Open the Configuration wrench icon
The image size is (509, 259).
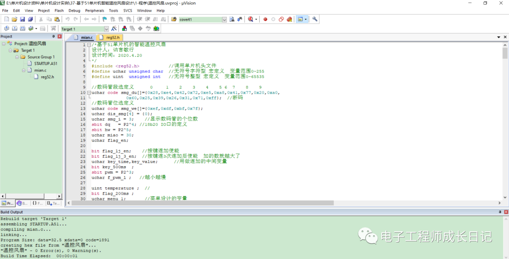point(315,19)
